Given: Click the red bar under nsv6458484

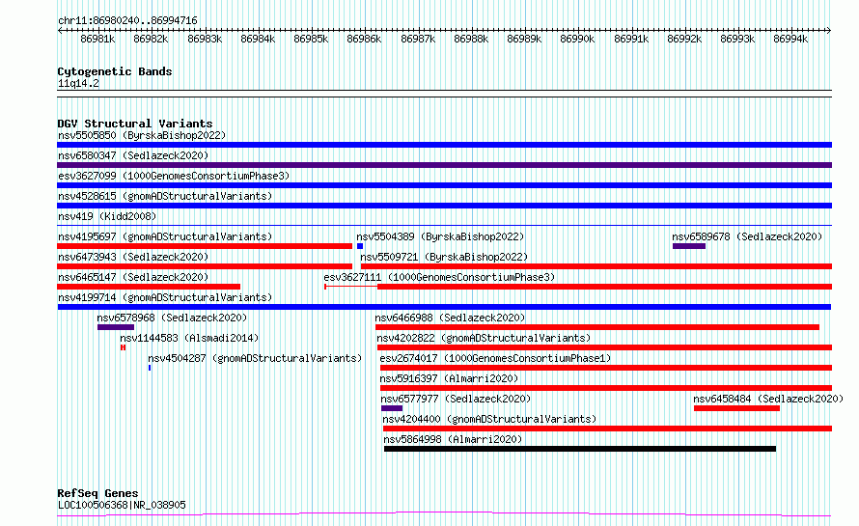Looking at the screenshot, I should (736, 408).
